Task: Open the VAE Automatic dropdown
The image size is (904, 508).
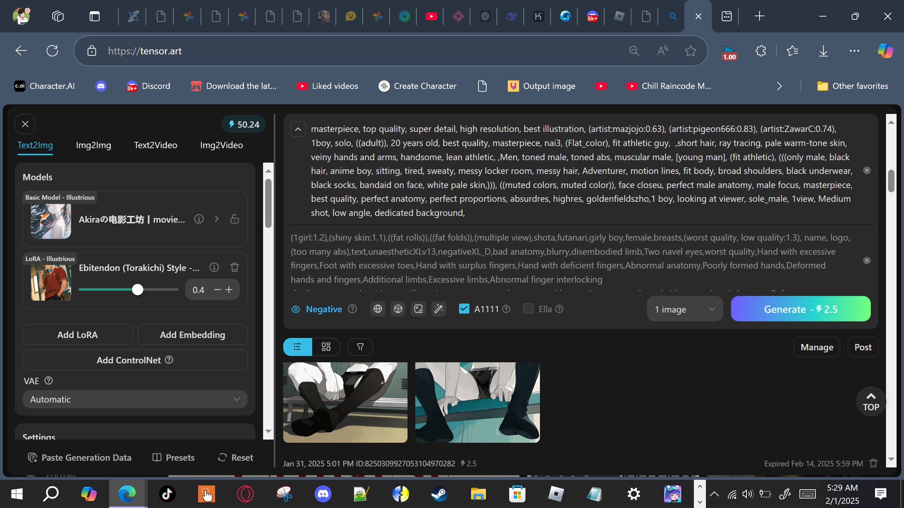Action: pyautogui.click(x=135, y=399)
